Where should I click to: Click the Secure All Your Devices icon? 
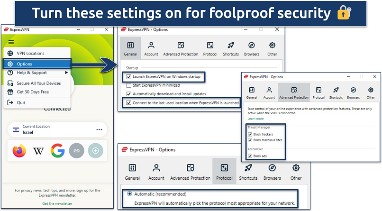[10, 83]
